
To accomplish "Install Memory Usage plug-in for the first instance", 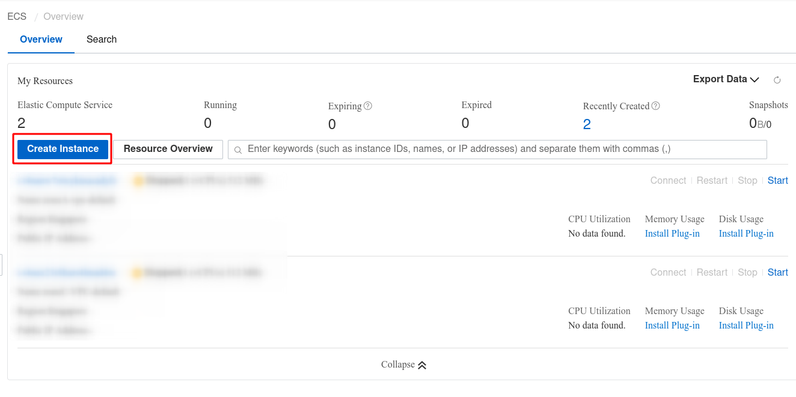I will point(672,234).
